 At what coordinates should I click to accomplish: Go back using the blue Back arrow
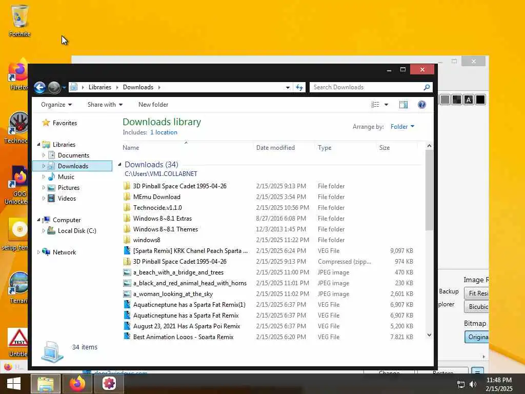[x=39, y=87]
